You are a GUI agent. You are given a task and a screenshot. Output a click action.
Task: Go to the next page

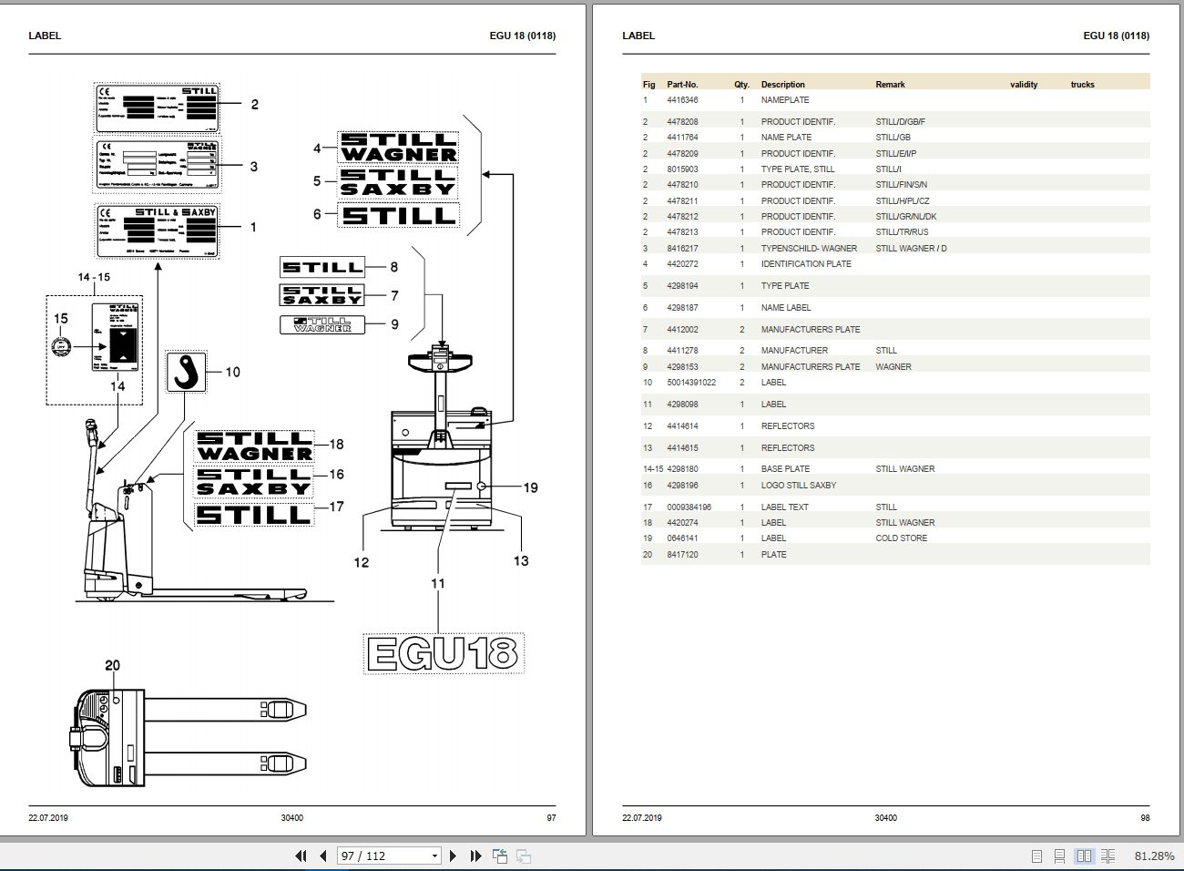click(x=454, y=856)
